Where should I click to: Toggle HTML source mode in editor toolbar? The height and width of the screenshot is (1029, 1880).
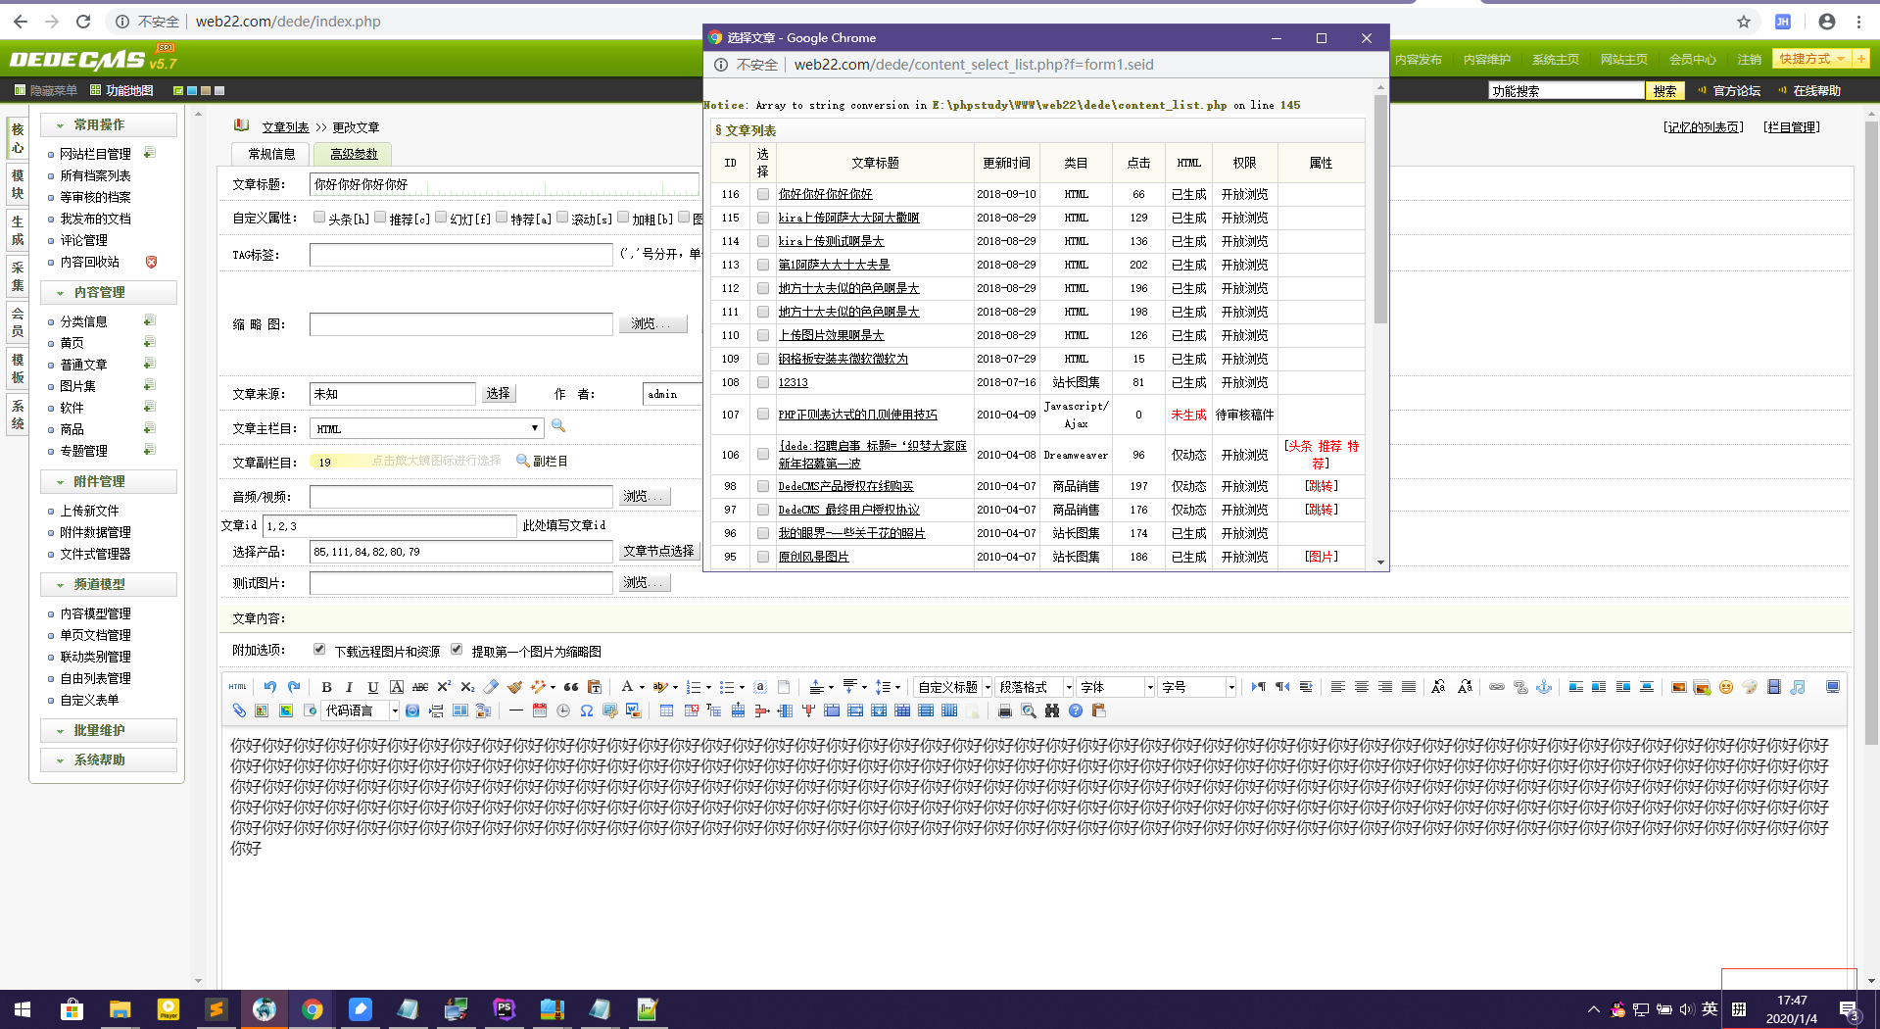click(238, 687)
